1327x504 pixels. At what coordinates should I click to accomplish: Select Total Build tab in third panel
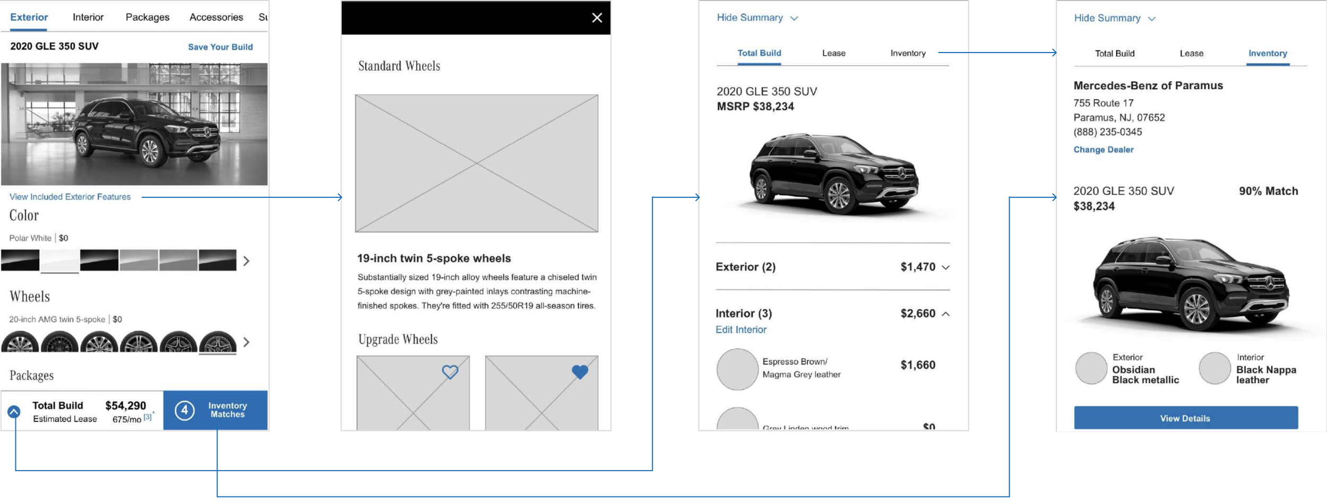(x=759, y=53)
